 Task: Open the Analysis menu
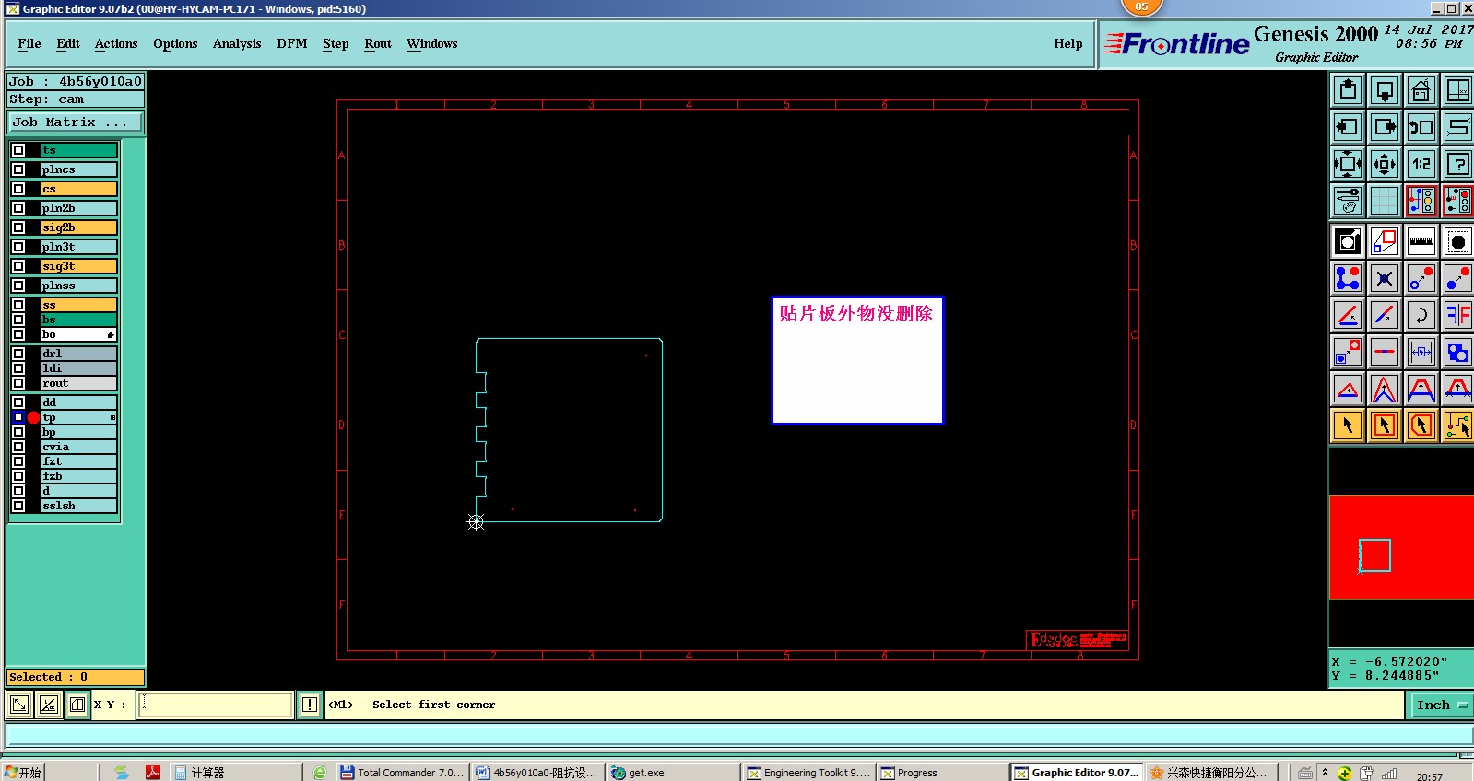click(237, 43)
